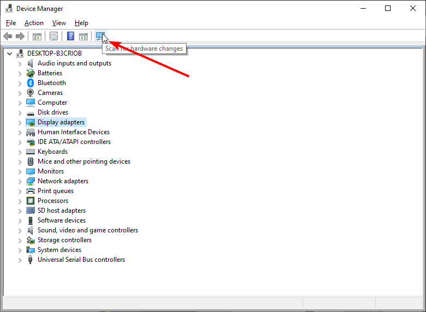Select the Processors chip icon
426x312 pixels.
pyautogui.click(x=31, y=201)
